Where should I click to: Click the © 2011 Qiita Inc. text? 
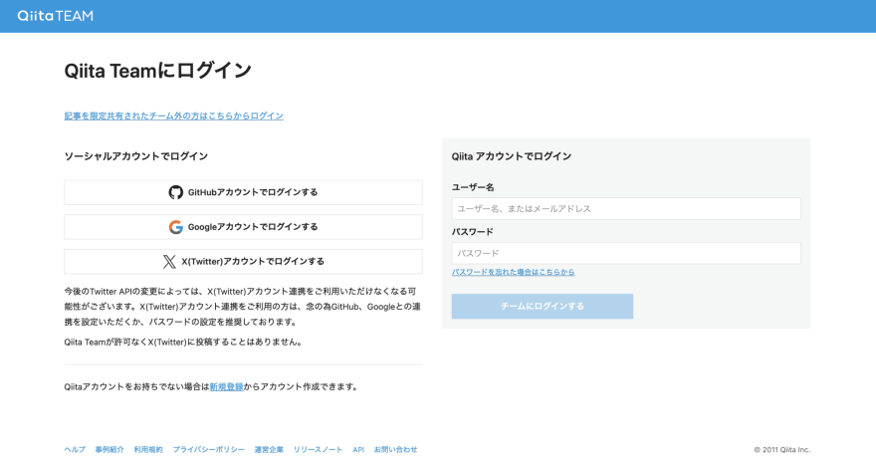coord(782,450)
